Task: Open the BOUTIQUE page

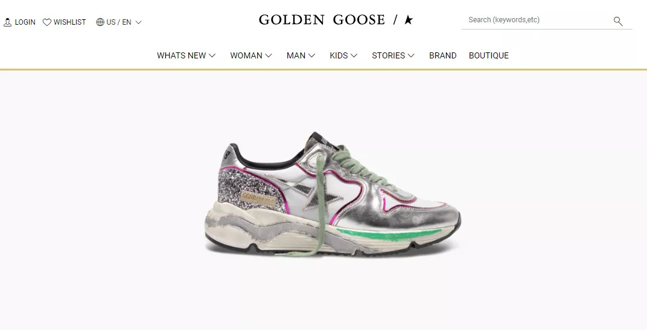Action: pyautogui.click(x=488, y=55)
